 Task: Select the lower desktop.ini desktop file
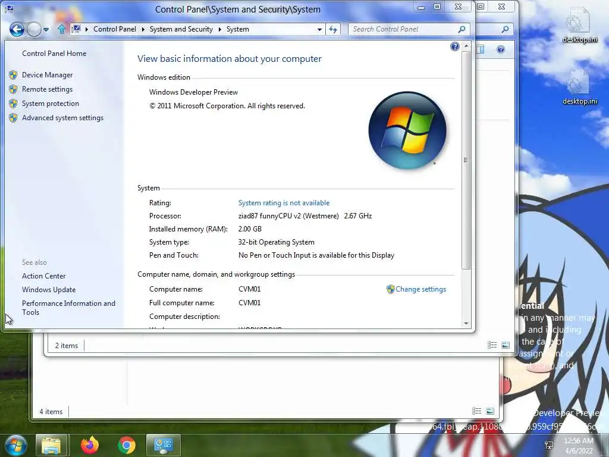(579, 87)
